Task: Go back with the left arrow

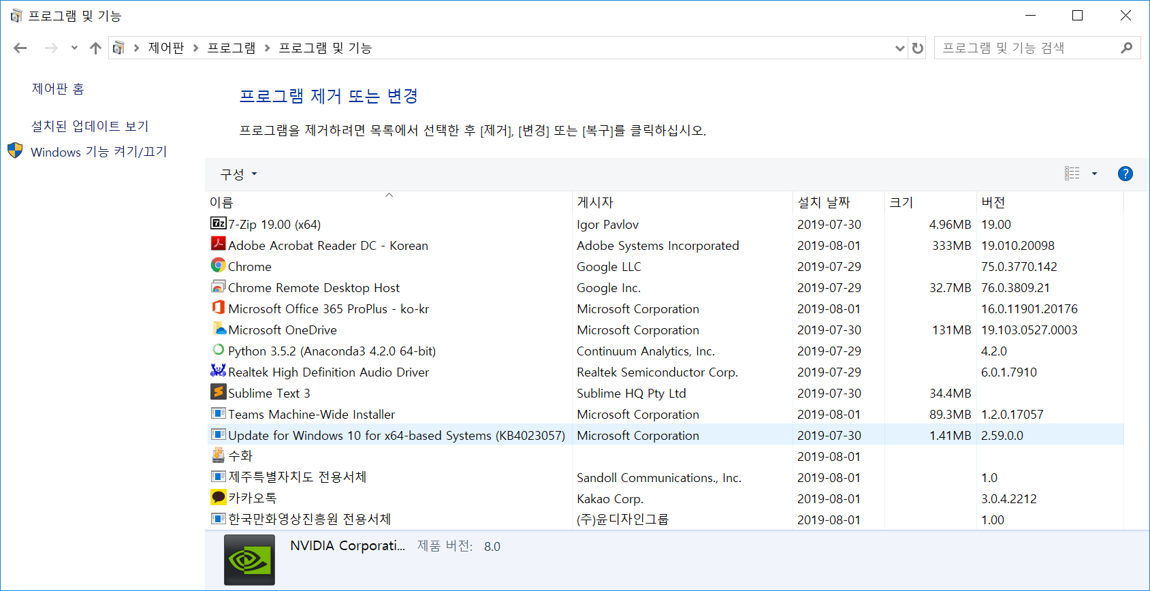Action: pyautogui.click(x=20, y=48)
